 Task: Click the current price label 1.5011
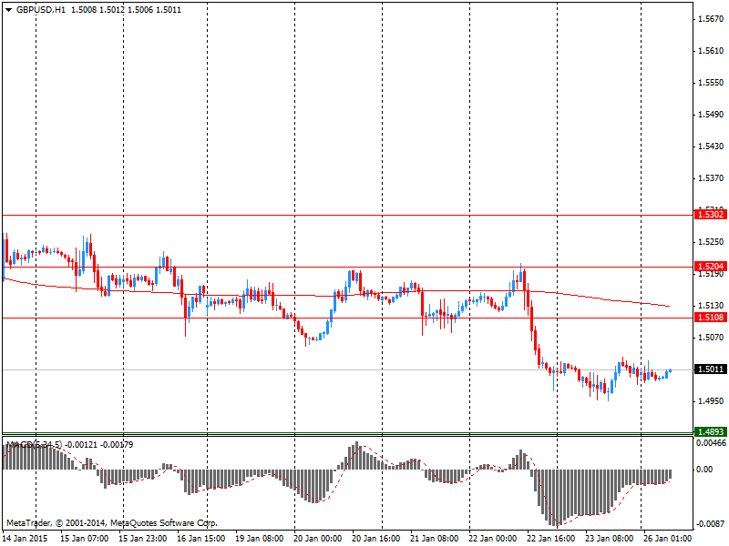pos(711,369)
